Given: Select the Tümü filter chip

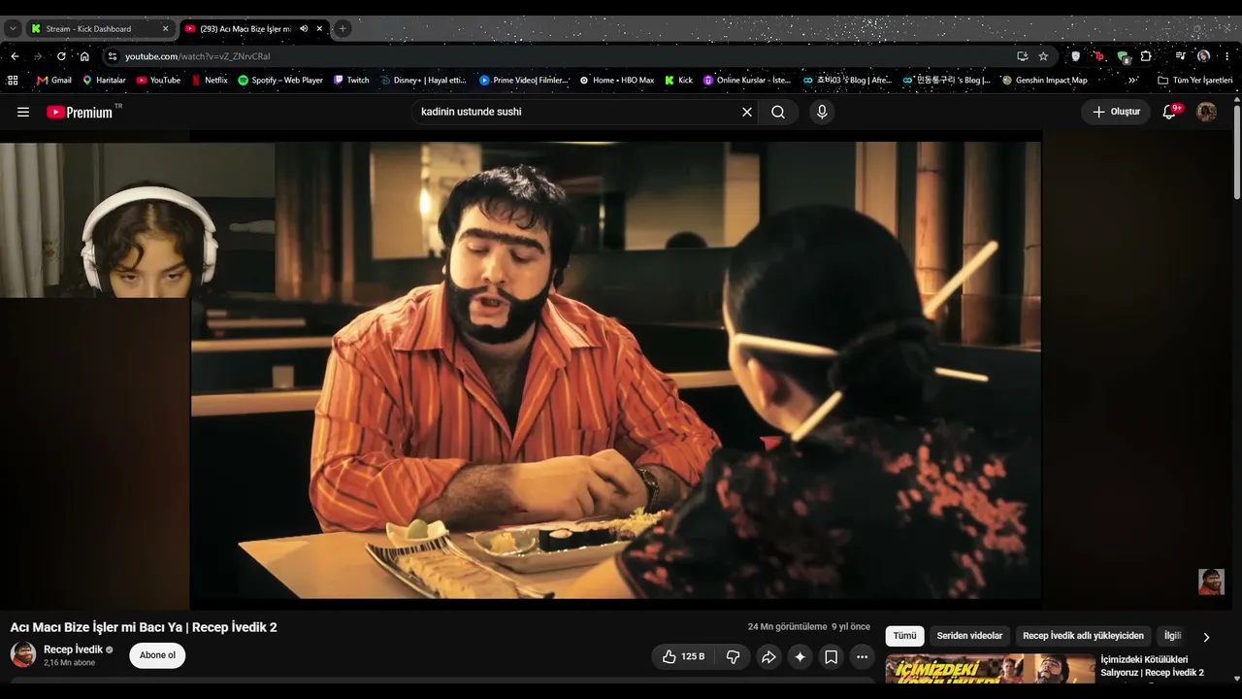Looking at the screenshot, I should coord(904,636).
